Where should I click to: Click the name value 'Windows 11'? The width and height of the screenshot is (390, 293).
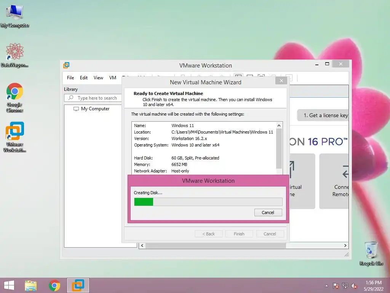click(x=182, y=126)
